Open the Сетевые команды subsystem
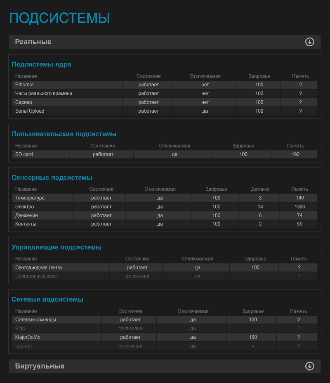Screen dimensions: 330x383 click(x=36, y=319)
